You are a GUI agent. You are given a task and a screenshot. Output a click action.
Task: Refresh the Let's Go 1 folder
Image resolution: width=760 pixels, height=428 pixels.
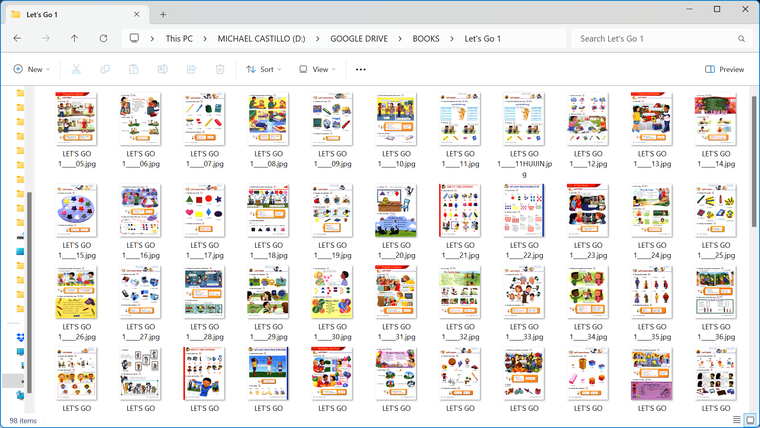coord(103,38)
